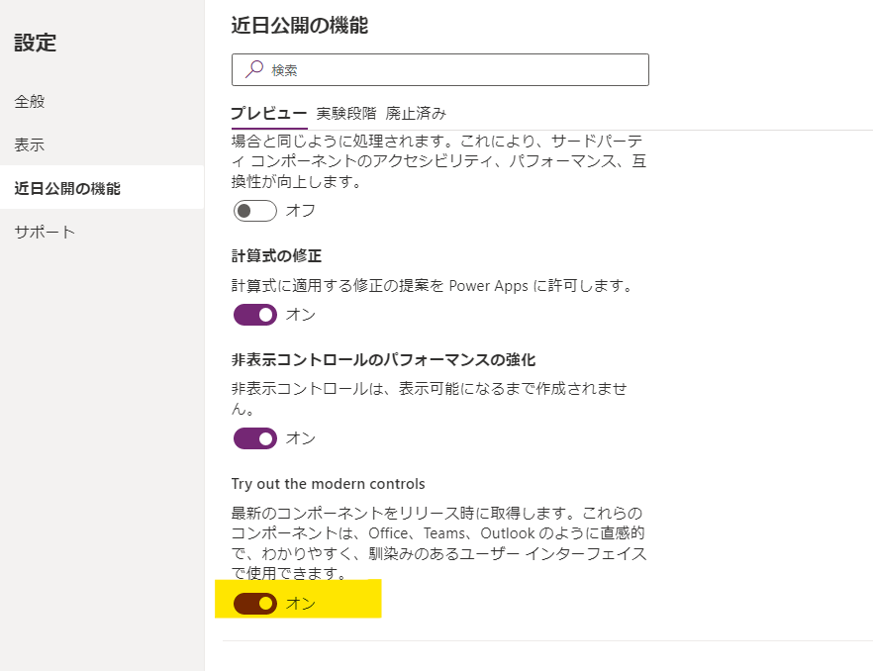873x671 pixels.
Task: Select the 廃止済み tab
Action: (416, 113)
